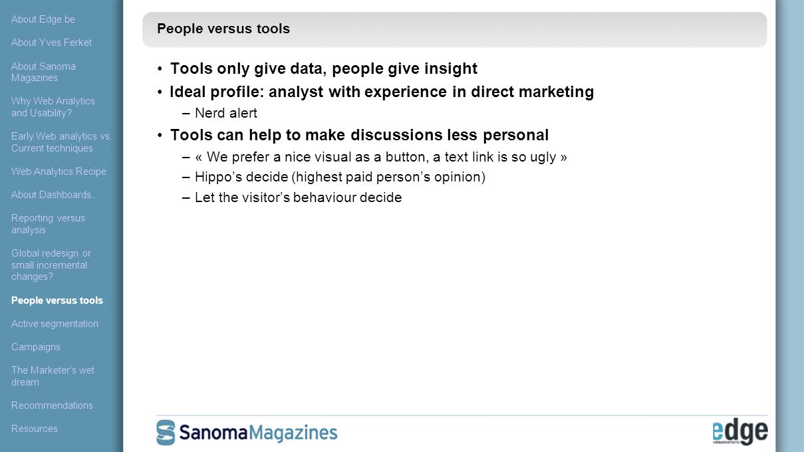Open About Dashboards section

click(55, 195)
